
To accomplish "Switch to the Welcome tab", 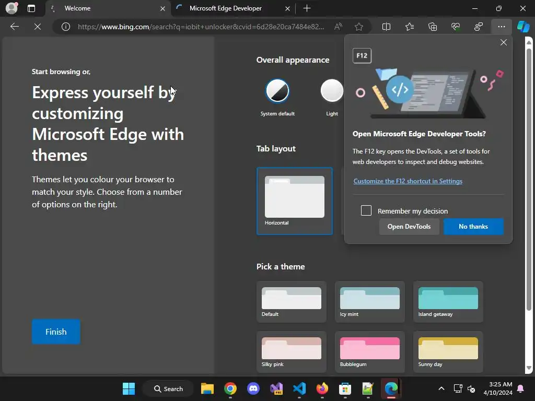I will [108, 8].
